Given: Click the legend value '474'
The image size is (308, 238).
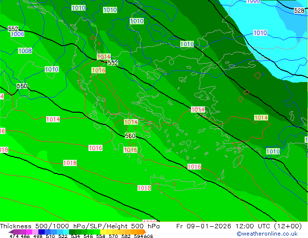Looking at the screenshot, I should (14, 236).
